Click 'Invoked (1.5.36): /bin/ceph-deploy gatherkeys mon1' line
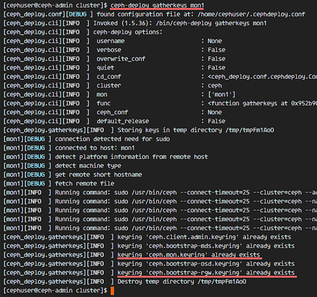This screenshot has height=297, width=317. pyautogui.click(x=180, y=23)
